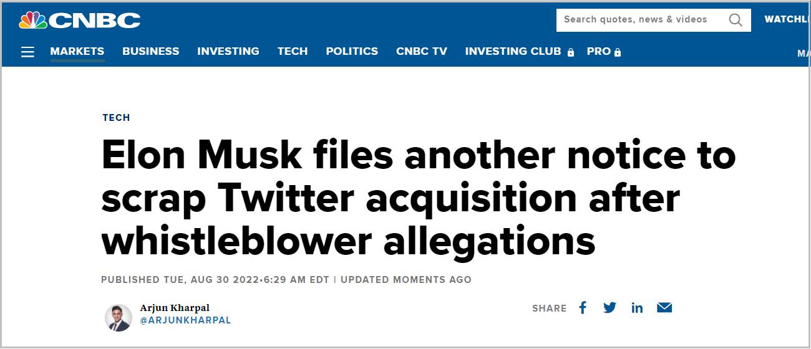The width and height of the screenshot is (811, 349).
Task: Open Arjun Kharpal author page
Action: point(175,308)
